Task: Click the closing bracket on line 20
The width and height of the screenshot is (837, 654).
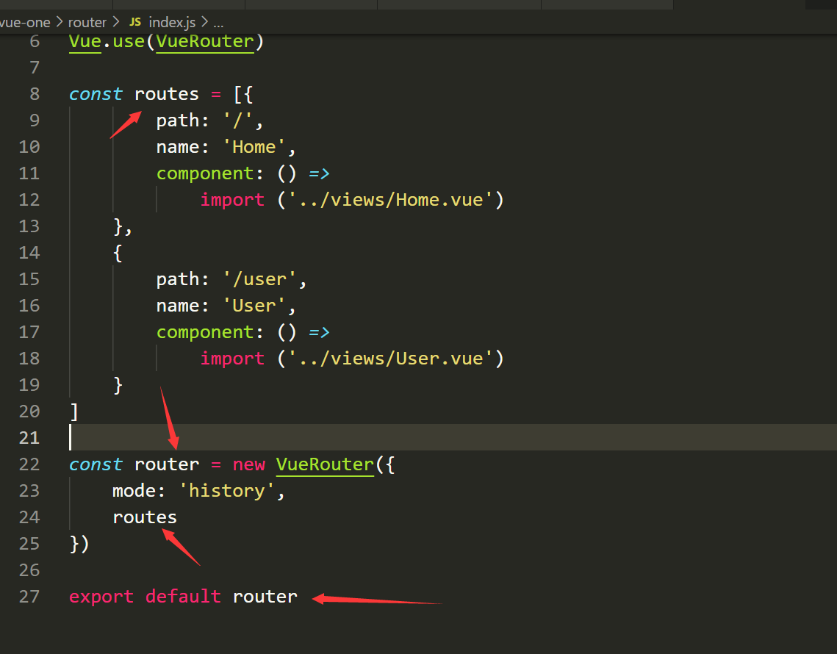Action: coord(74,412)
